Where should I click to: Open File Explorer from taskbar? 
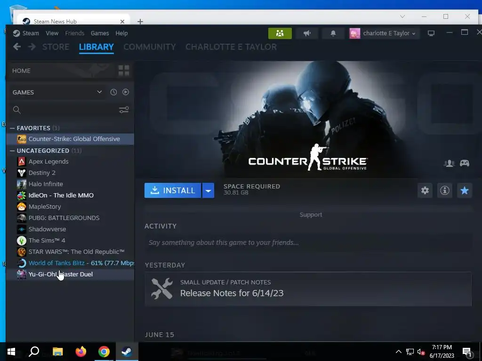(x=57, y=352)
